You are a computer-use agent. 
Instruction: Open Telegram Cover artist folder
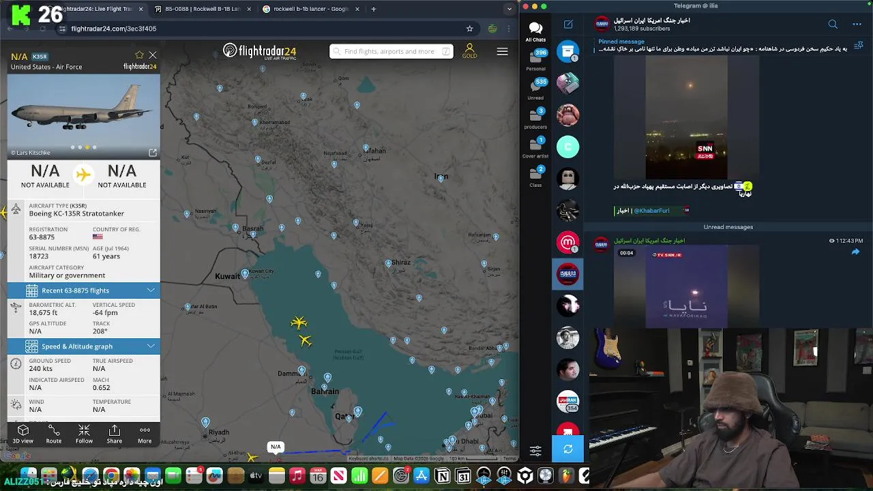(x=535, y=147)
